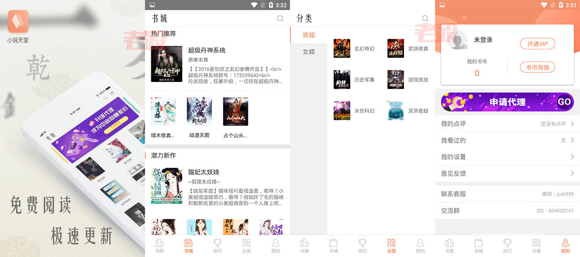Open 玄幻奇幻 category icon

tap(342, 49)
